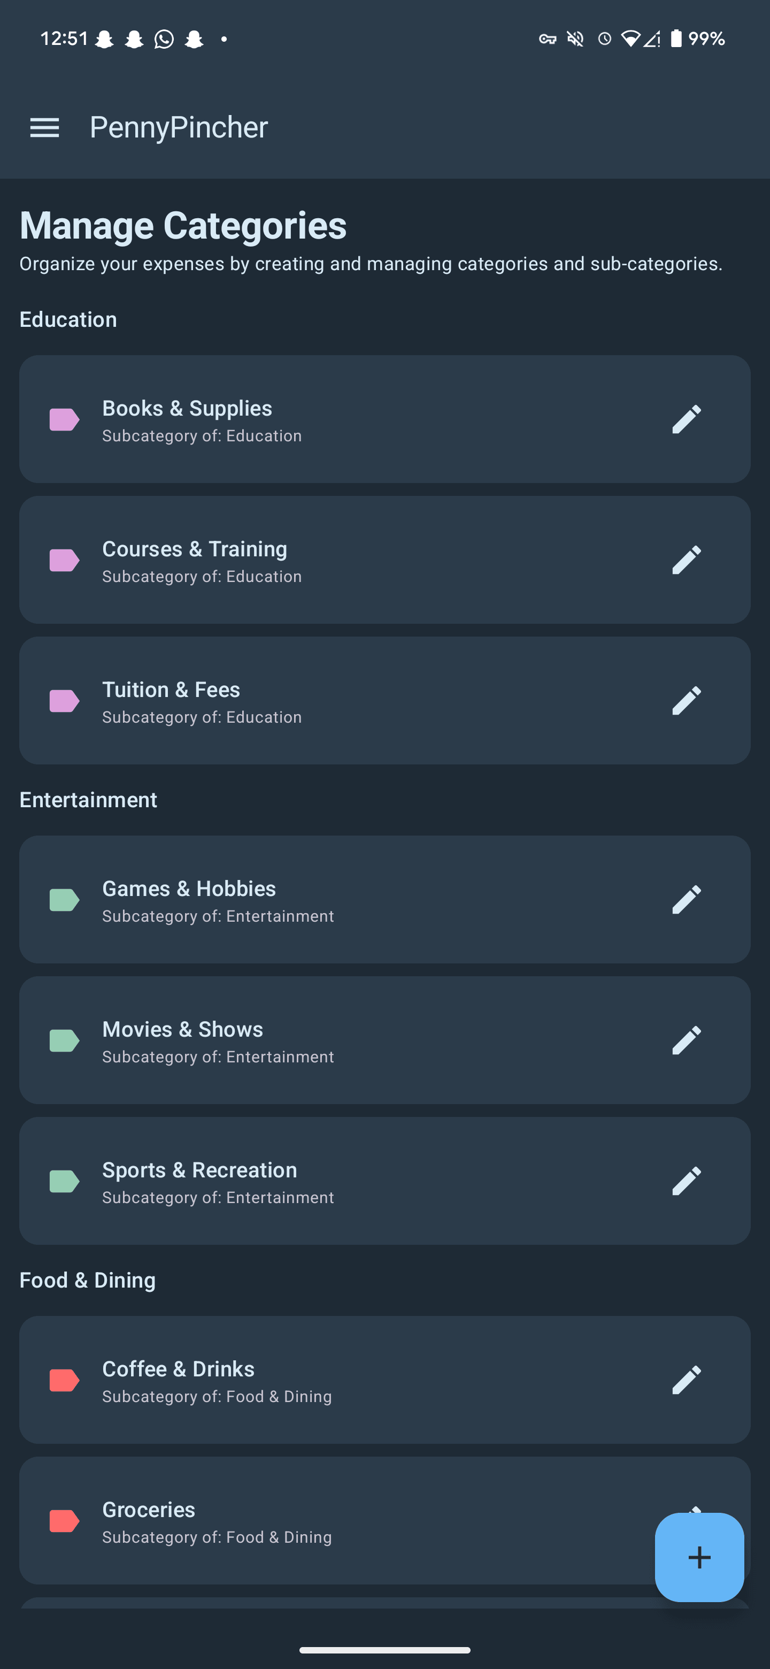
Task: Open the hamburger navigation menu
Action: coord(45,128)
